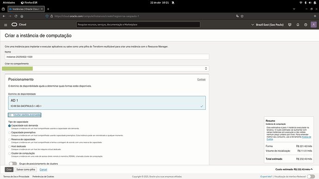Select Capacidade preemptiva radio option
Viewport: 319px width, 179px height.
click(9, 133)
